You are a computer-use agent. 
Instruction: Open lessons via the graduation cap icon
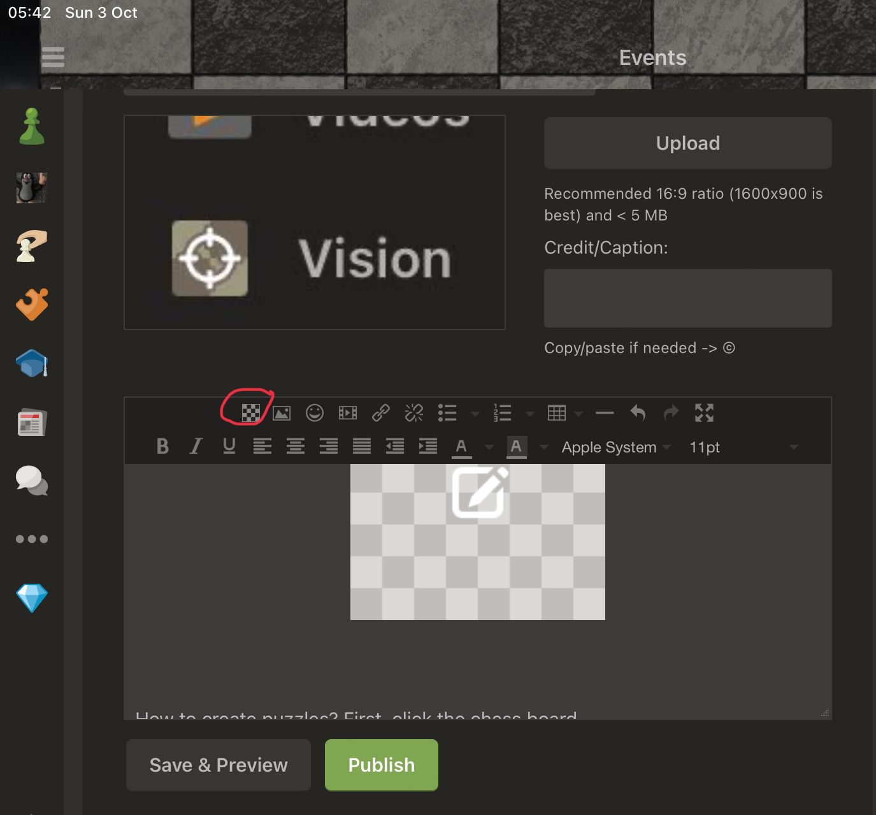31,363
